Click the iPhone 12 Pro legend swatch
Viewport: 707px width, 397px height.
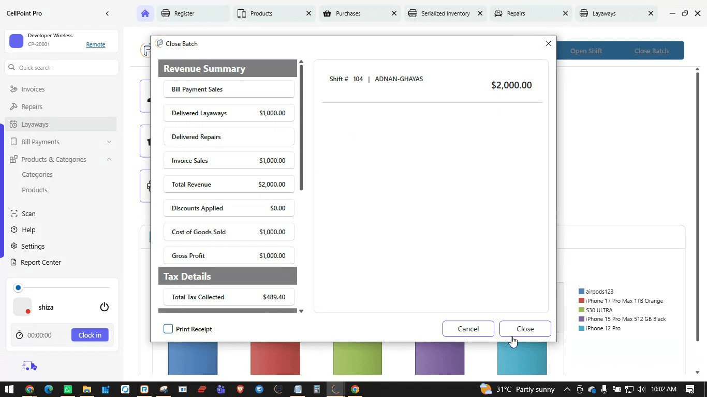click(581, 328)
